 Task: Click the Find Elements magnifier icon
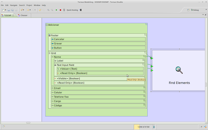(179, 70)
